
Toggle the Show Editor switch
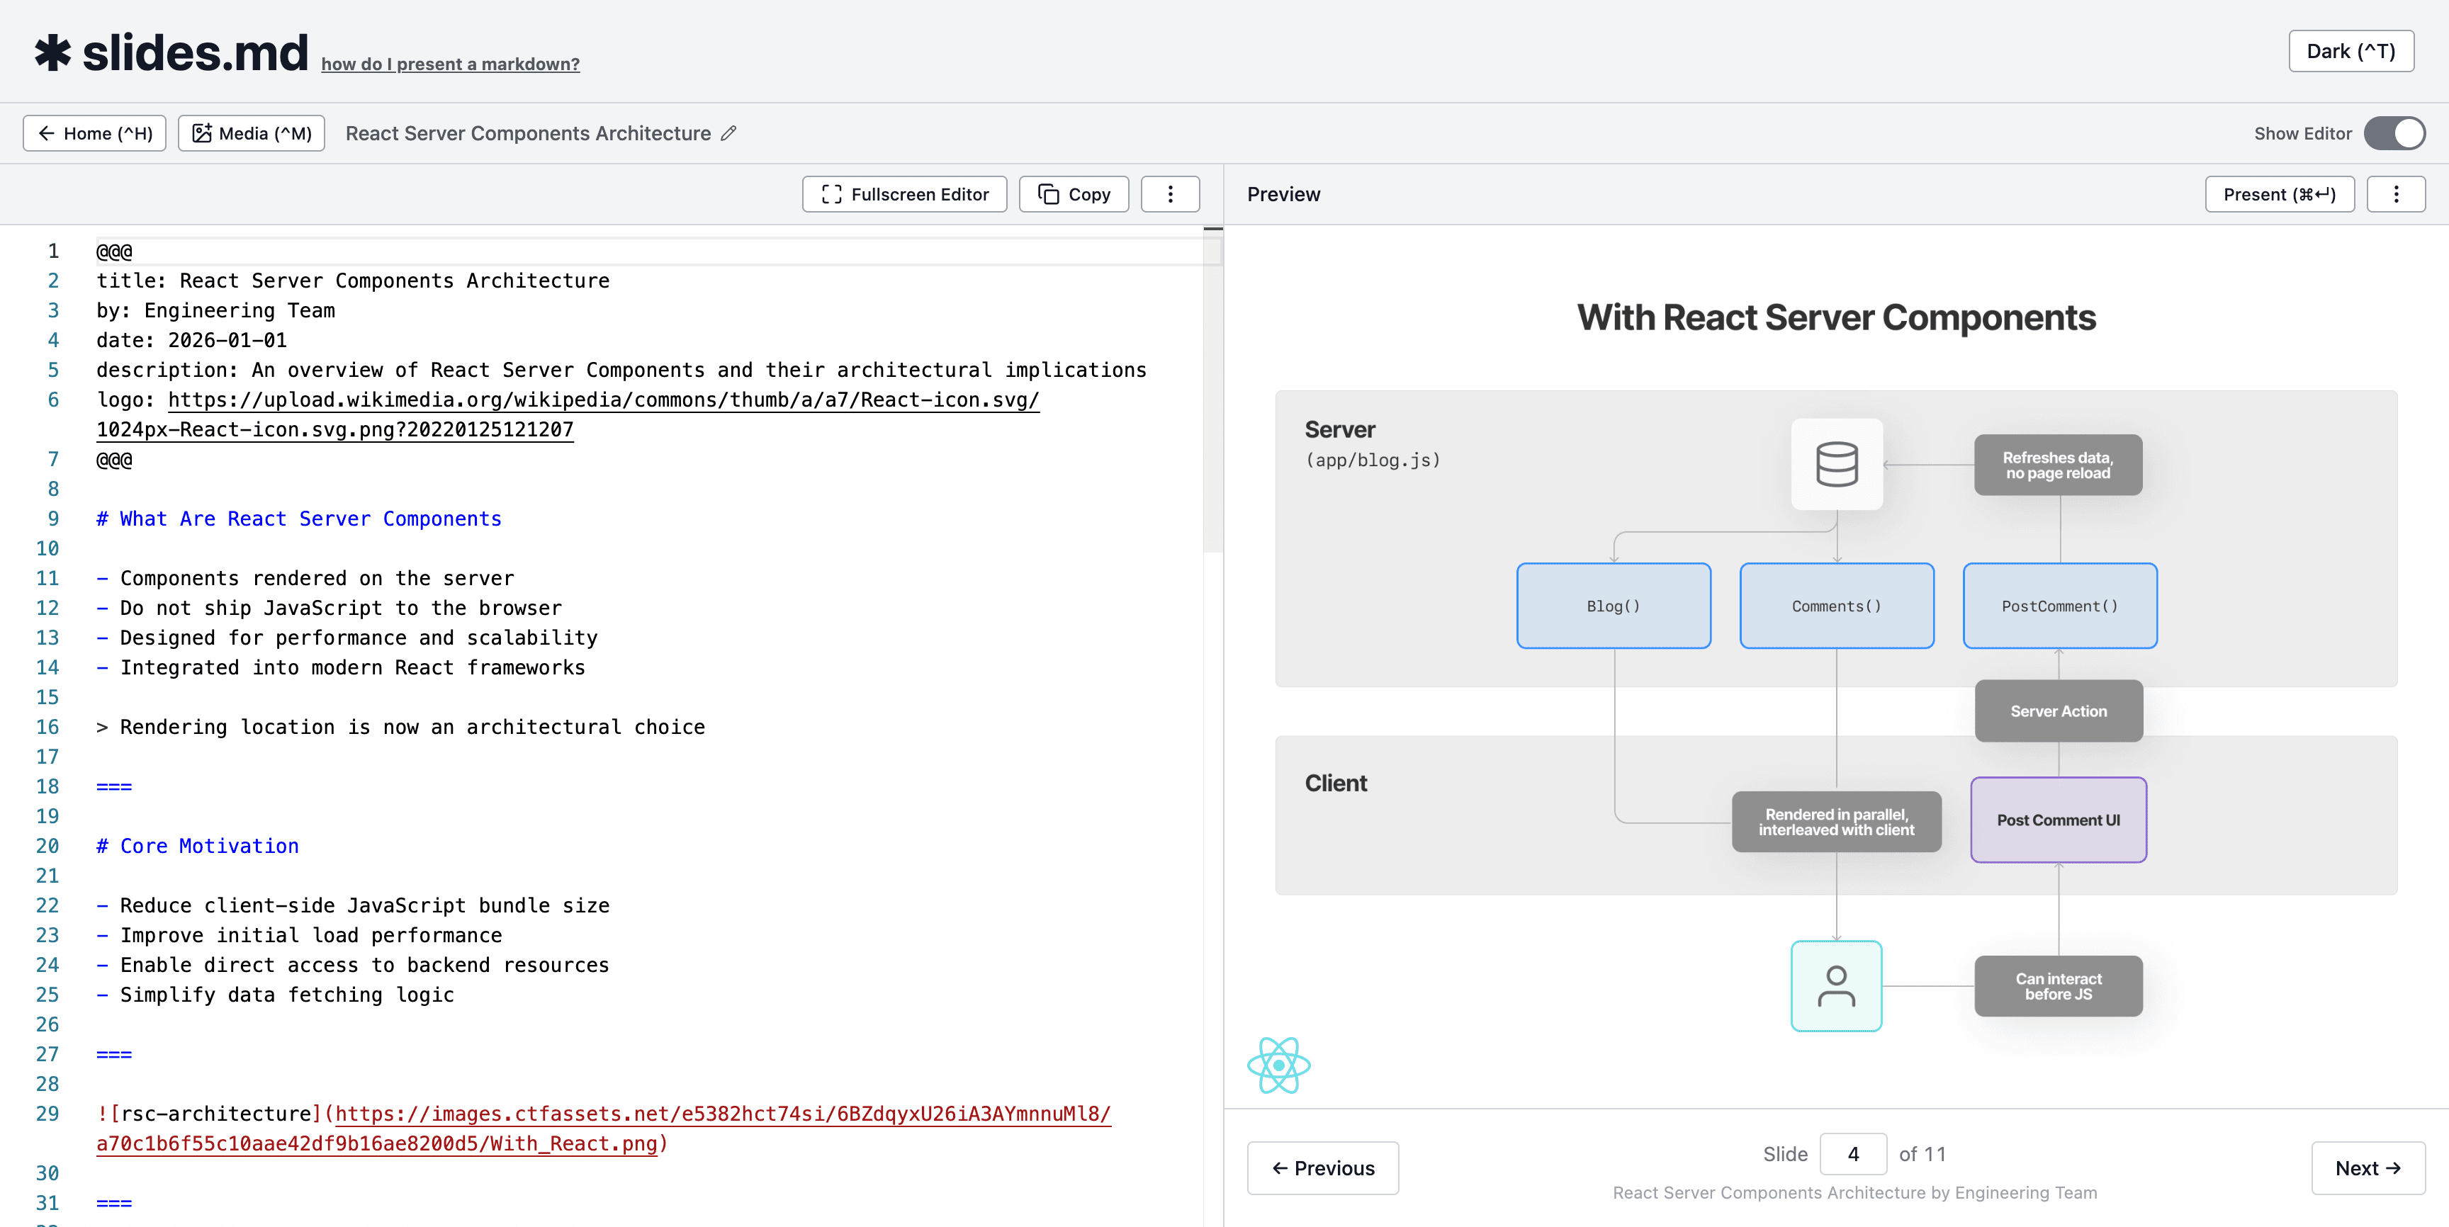tap(2394, 133)
